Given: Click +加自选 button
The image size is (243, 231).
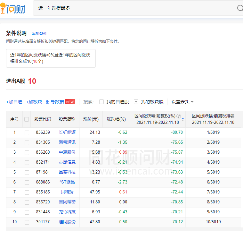Looking at the screenshot, I should pyautogui.click(x=14, y=102).
